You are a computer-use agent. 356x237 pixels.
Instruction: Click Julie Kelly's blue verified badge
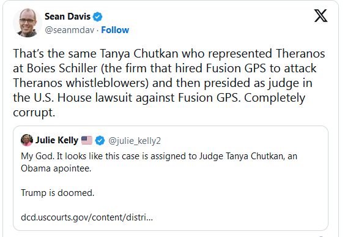tap(100, 140)
